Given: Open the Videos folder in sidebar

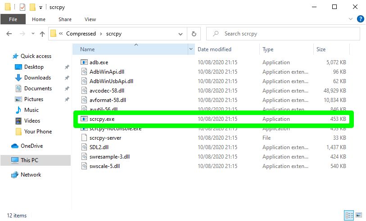Looking at the screenshot, I should (32, 121).
